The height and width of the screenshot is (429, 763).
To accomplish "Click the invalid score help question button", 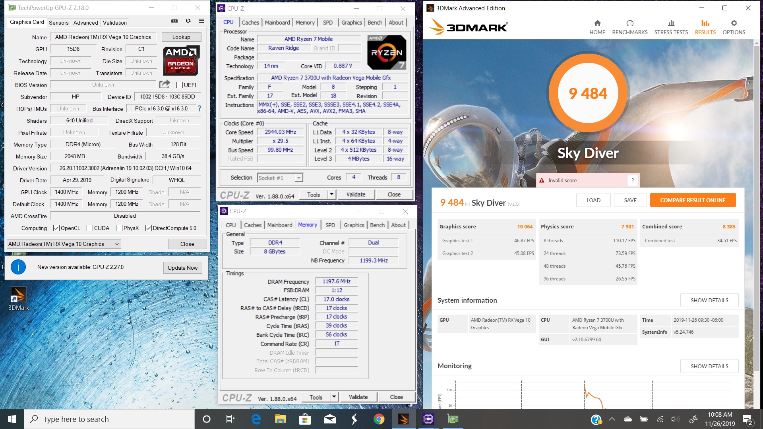I will tap(633, 180).
